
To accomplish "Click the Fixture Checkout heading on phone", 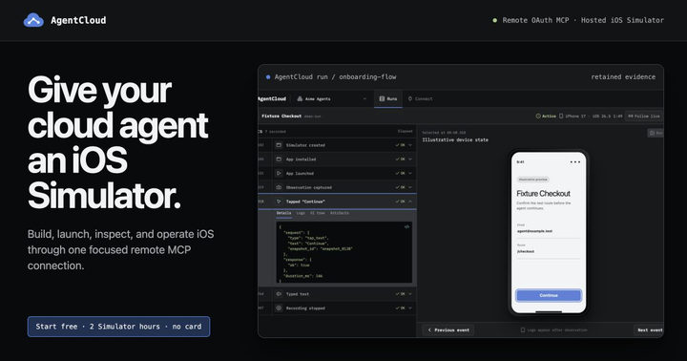I will click(543, 194).
